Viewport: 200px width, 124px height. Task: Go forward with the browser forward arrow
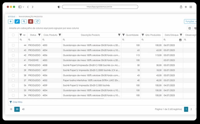33,7
